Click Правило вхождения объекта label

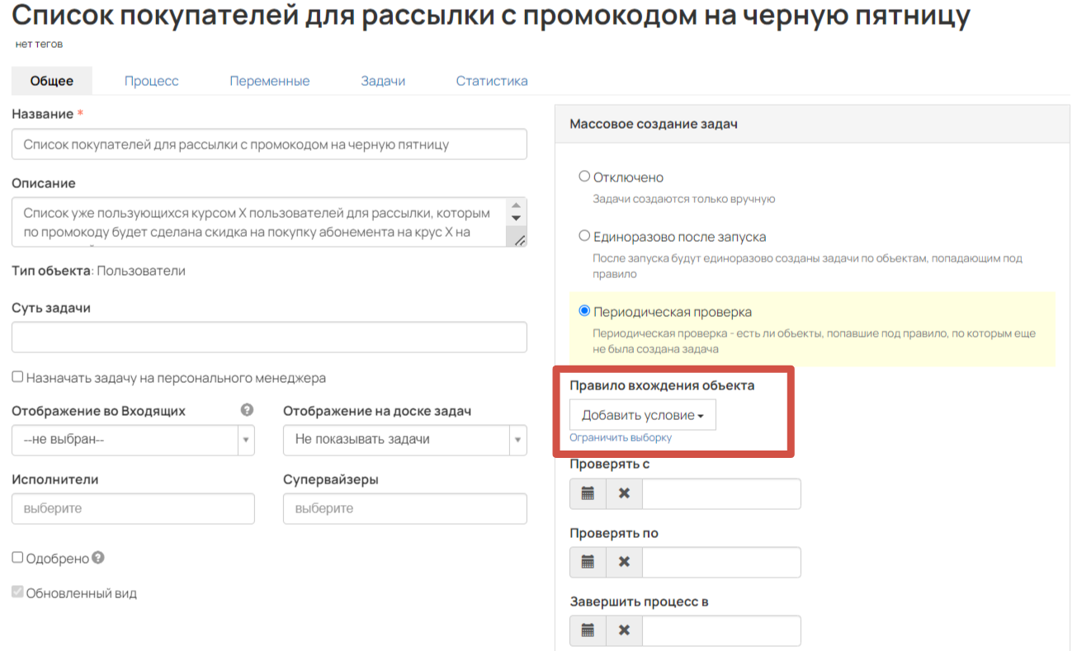(x=662, y=385)
